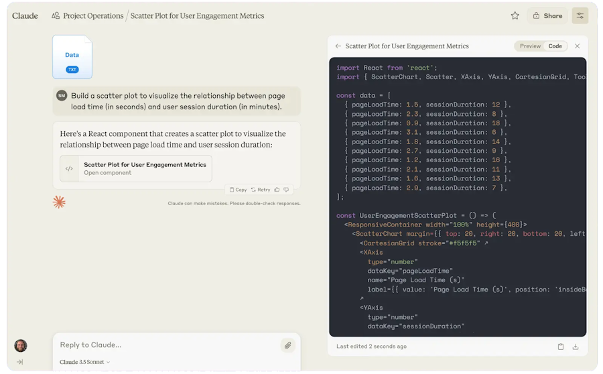Image resolution: width=603 pixels, height=374 pixels.
Task: Click the Share button
Action: [x=547, y=15]
